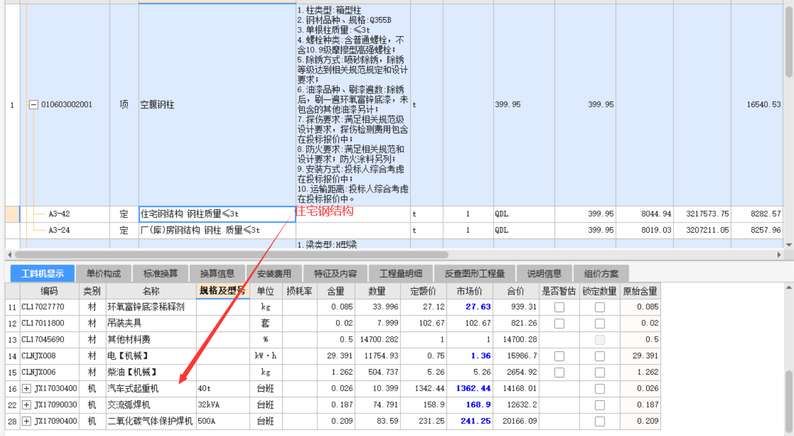Click the 空腹钢柱 name cell
The height and width of the screenshot is (436, 794).
[x=217, y=105]
